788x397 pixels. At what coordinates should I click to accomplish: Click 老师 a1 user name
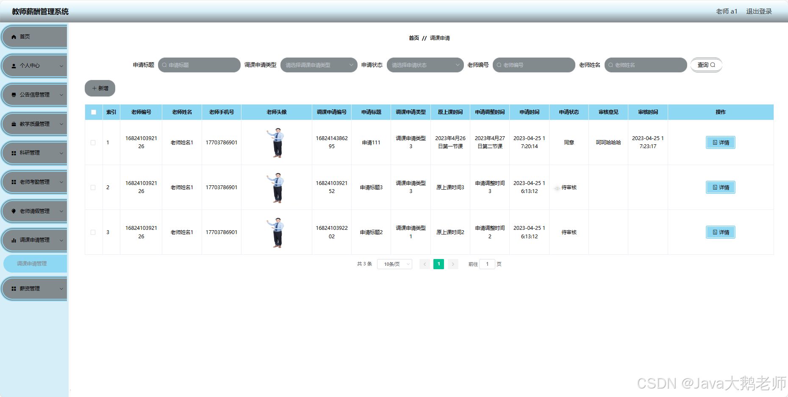pyautogui.click(x=727, y=11)
